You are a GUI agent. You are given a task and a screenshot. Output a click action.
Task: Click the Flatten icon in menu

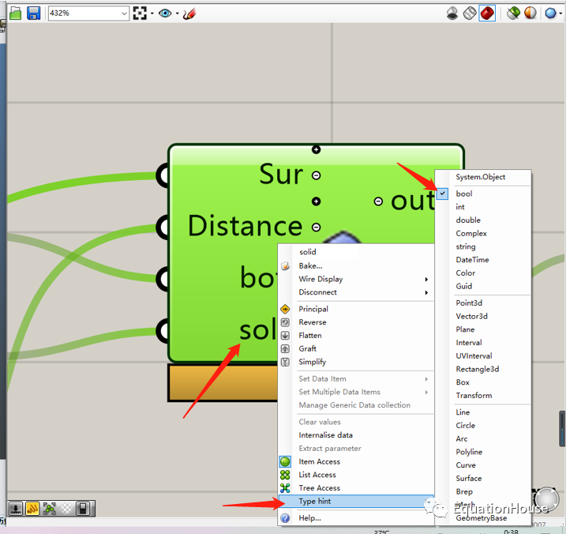pos(285,335)
